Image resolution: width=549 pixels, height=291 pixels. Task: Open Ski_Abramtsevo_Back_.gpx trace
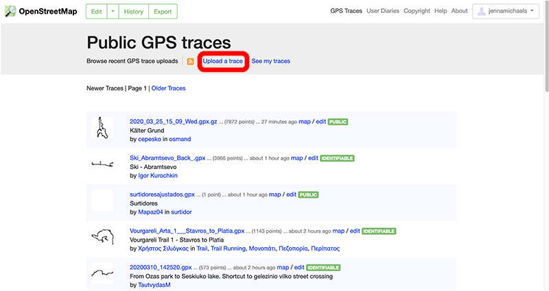[x=167, y=158]
